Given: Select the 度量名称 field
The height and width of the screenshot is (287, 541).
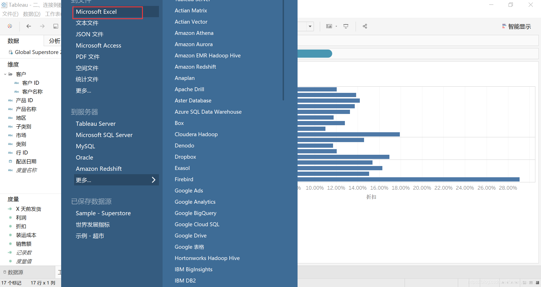Looking at the screenshot, I should [x=26, y=170].
